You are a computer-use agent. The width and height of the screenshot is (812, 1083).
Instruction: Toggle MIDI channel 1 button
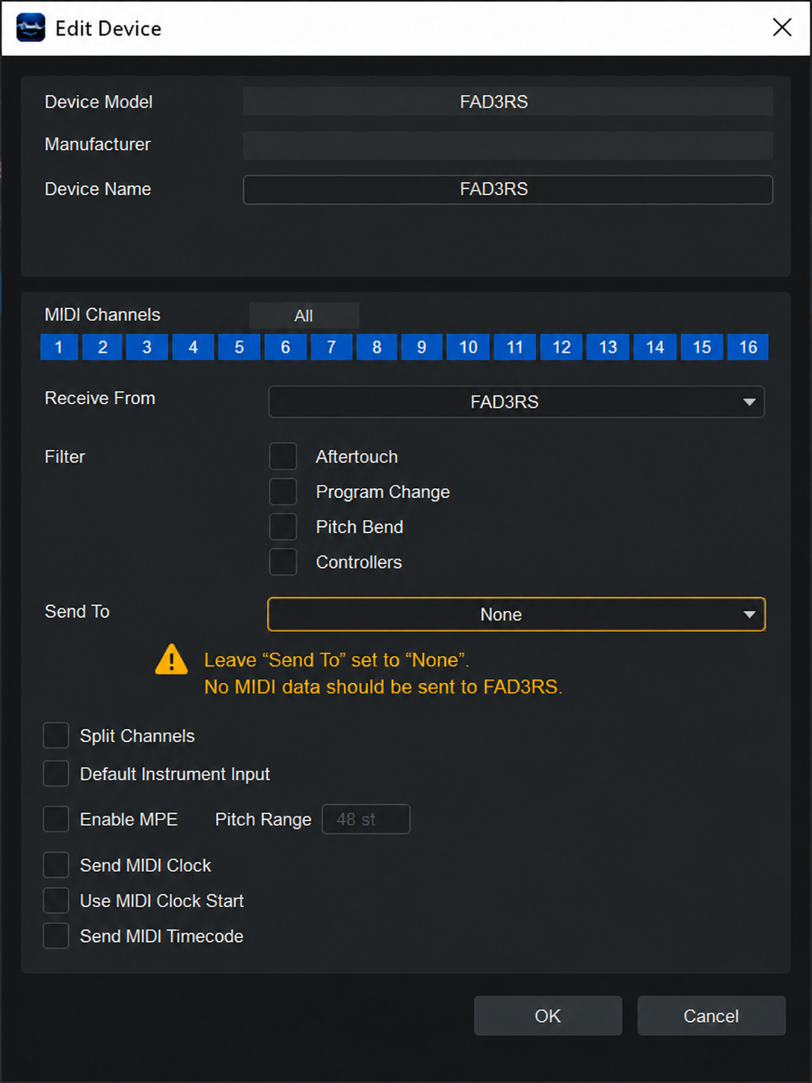(59, 347)
